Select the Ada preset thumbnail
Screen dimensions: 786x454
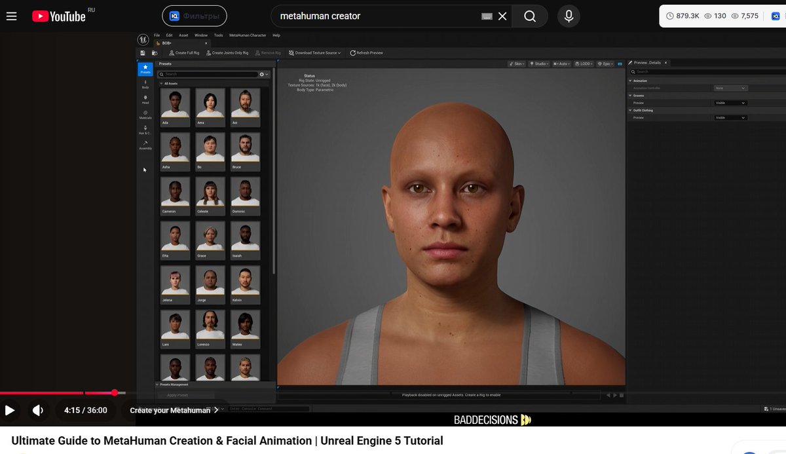pyautogui.click(x=176, y=107)
